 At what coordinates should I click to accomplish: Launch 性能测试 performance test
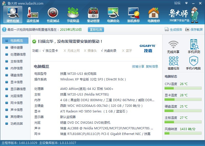pos(53,15)
